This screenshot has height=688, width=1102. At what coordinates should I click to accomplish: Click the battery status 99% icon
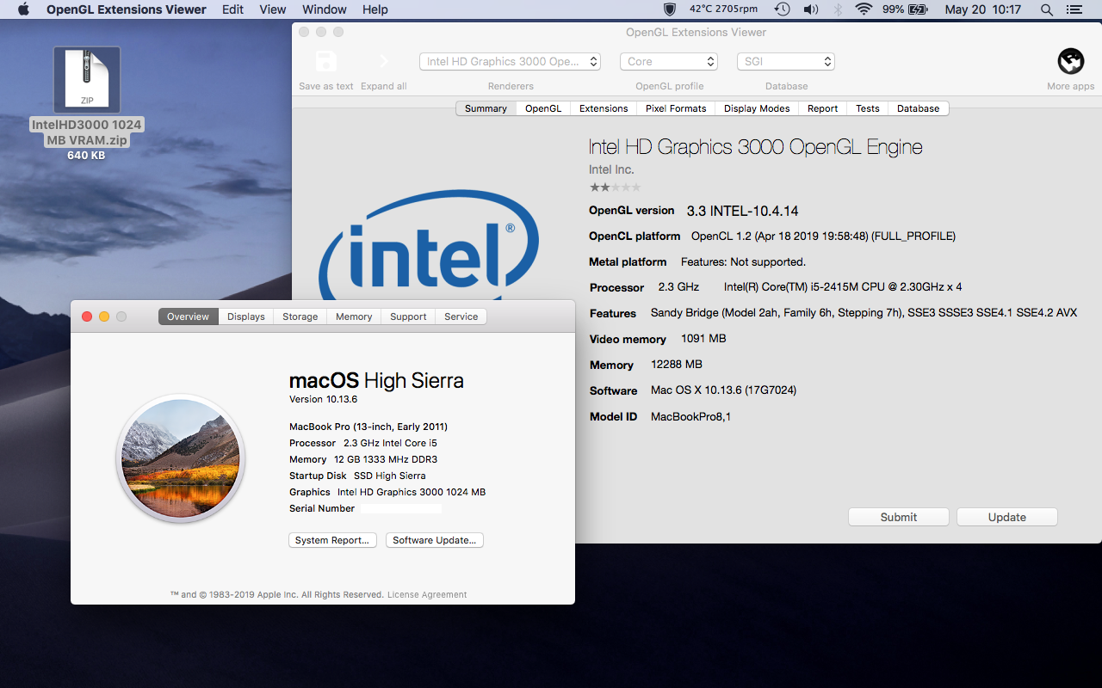click(x=906, y=9)
